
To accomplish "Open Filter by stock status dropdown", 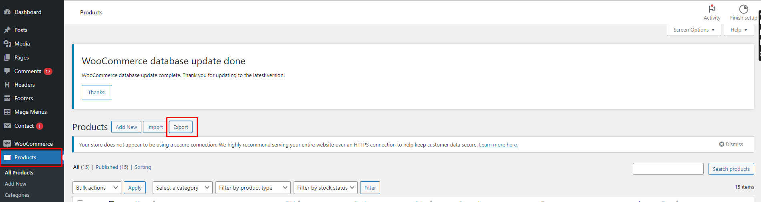I will [325, 188].
